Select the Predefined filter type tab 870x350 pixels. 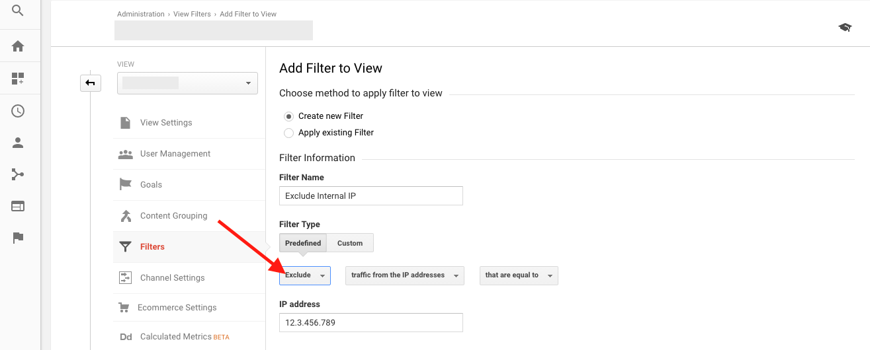(x=303, y=243)
